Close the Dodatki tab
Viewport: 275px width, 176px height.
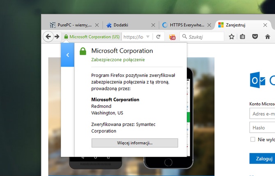click(x=153, y=25)
